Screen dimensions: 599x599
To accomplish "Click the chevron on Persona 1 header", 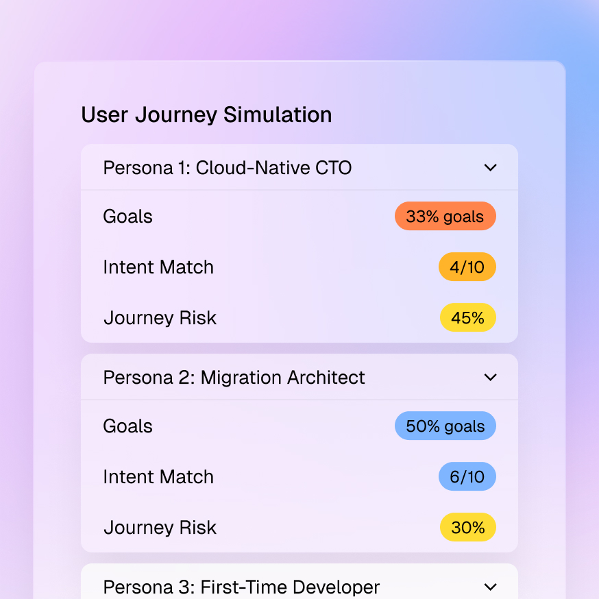I will (x=490, y=167).
